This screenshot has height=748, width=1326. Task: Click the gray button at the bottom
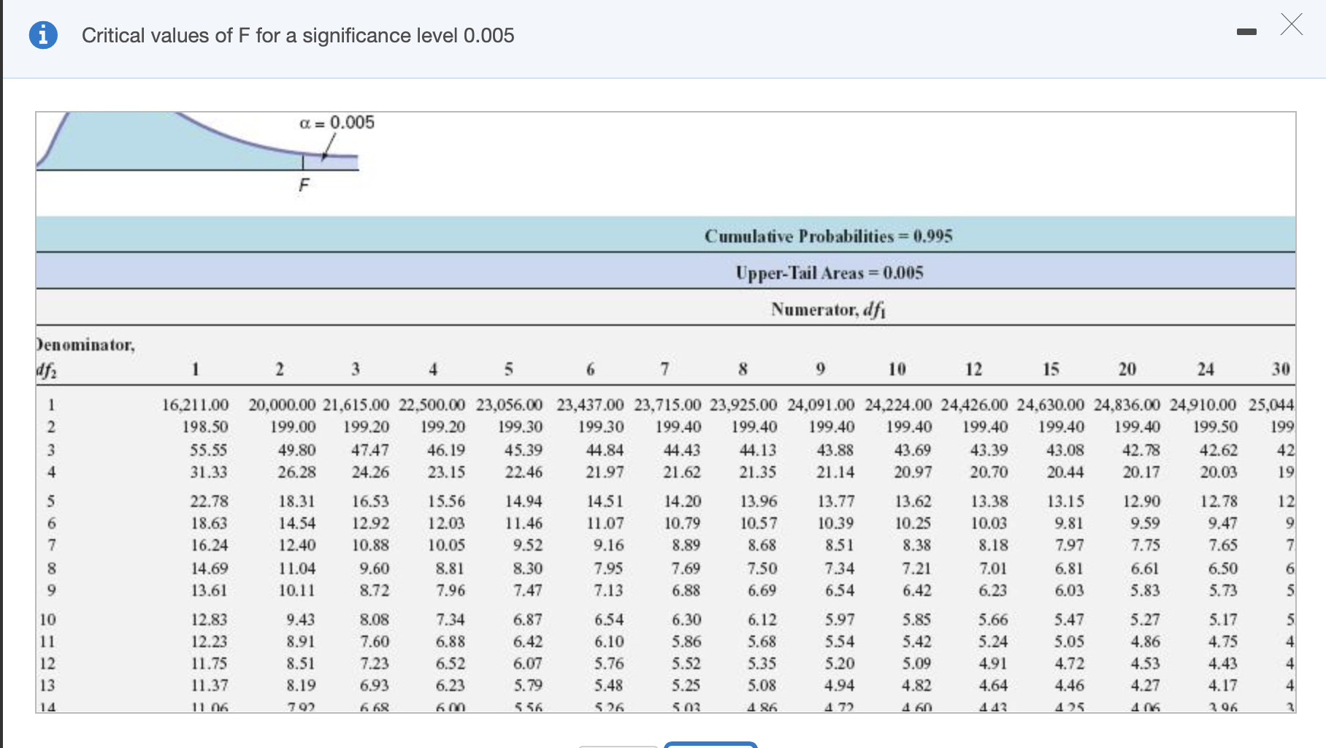point(617,745)
